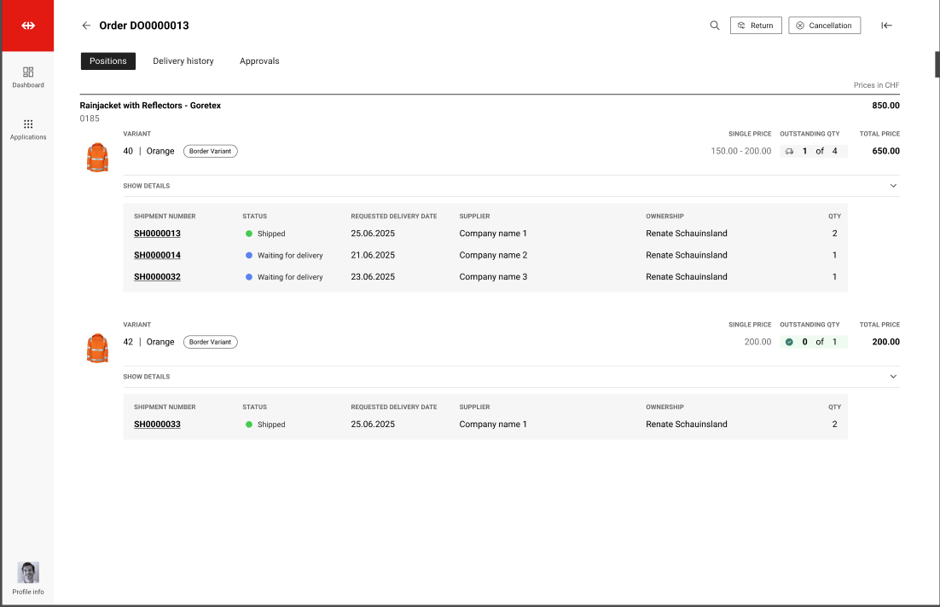This screenshot has height=607, width=940.
Task: Collapse details for size 40 variant
Action: [893, 186]
